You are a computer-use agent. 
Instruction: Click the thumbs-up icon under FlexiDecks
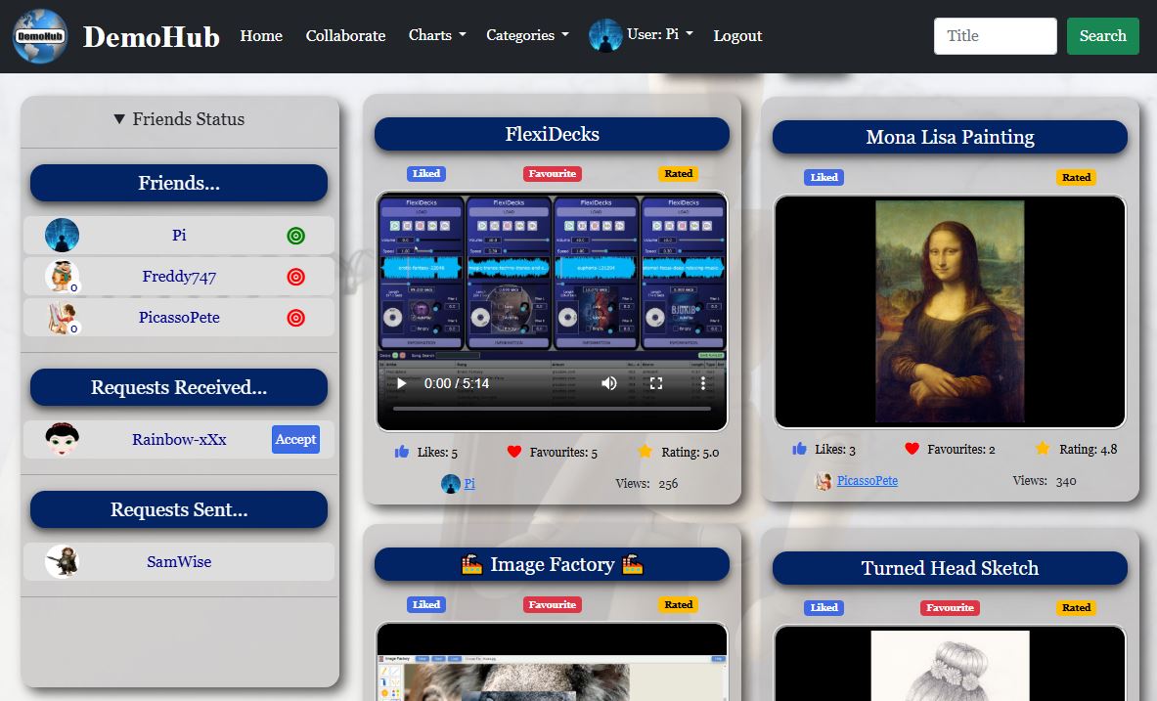[x=401, y=452]
